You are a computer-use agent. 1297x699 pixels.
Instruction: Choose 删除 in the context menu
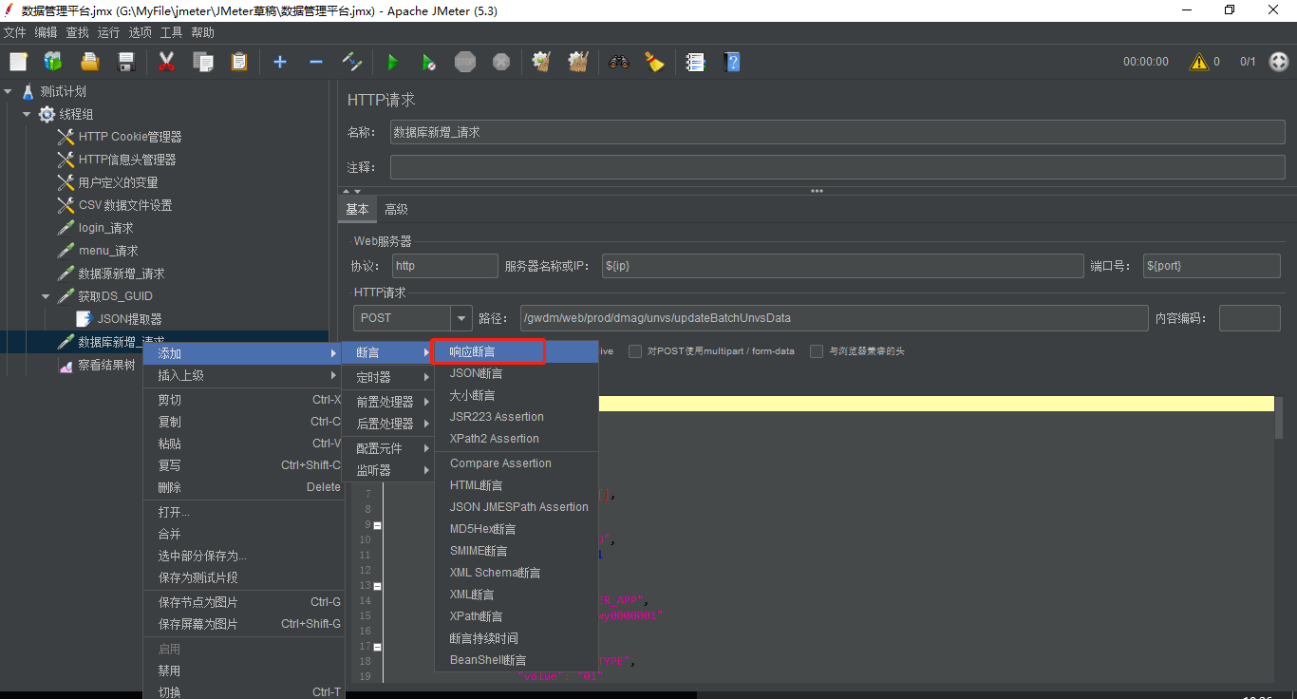pyautogui.click(x=243, y=487)
